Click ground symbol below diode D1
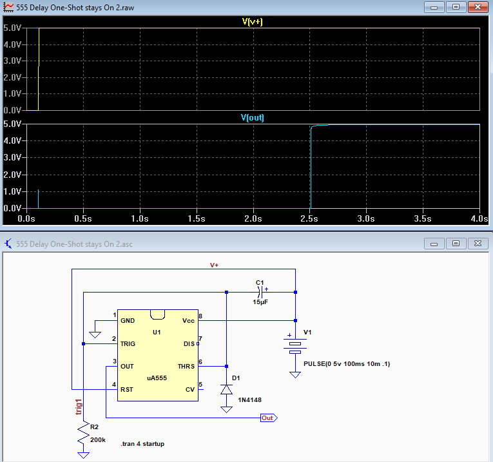The image size is (493, 462). 226,410
